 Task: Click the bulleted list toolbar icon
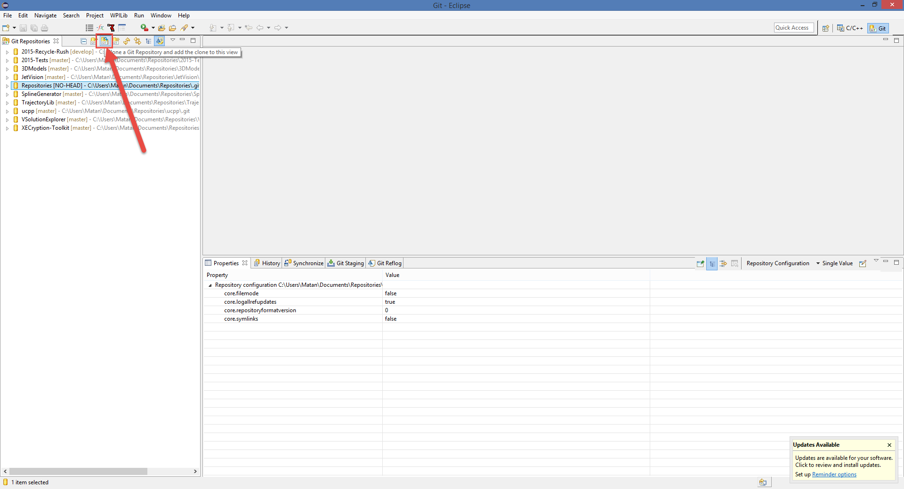click(x=89, y=28)
